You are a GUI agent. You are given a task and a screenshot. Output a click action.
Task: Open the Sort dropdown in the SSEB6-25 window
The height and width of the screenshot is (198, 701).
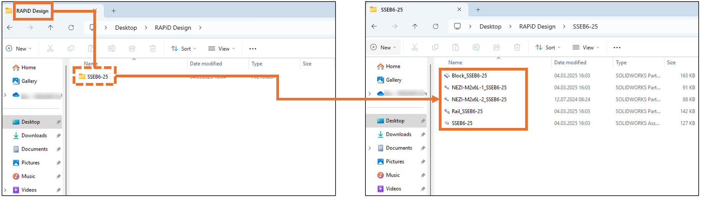click(x=548, y=47)
